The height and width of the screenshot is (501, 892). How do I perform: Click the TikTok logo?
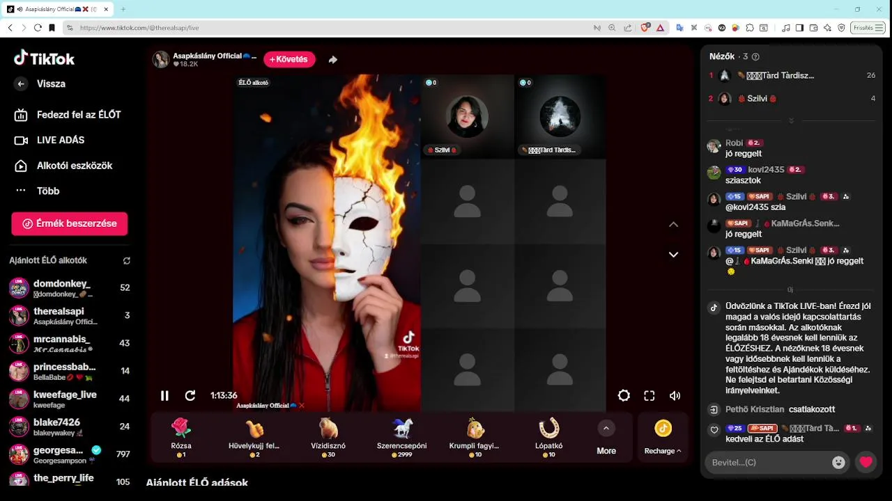[x=44, y=58]
